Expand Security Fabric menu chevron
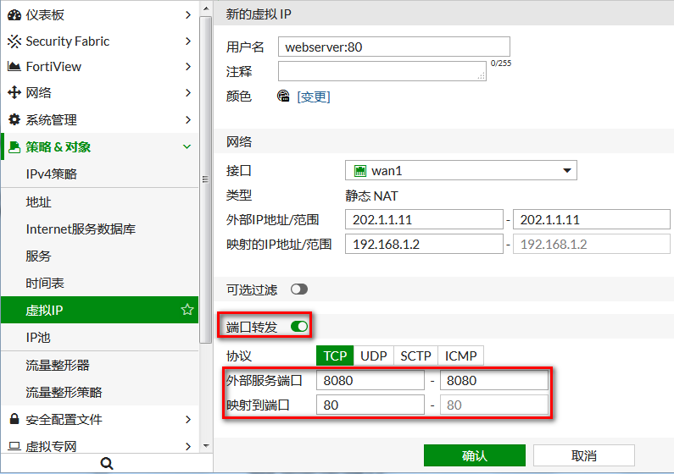The image size is (674, 474). (188, 41)
